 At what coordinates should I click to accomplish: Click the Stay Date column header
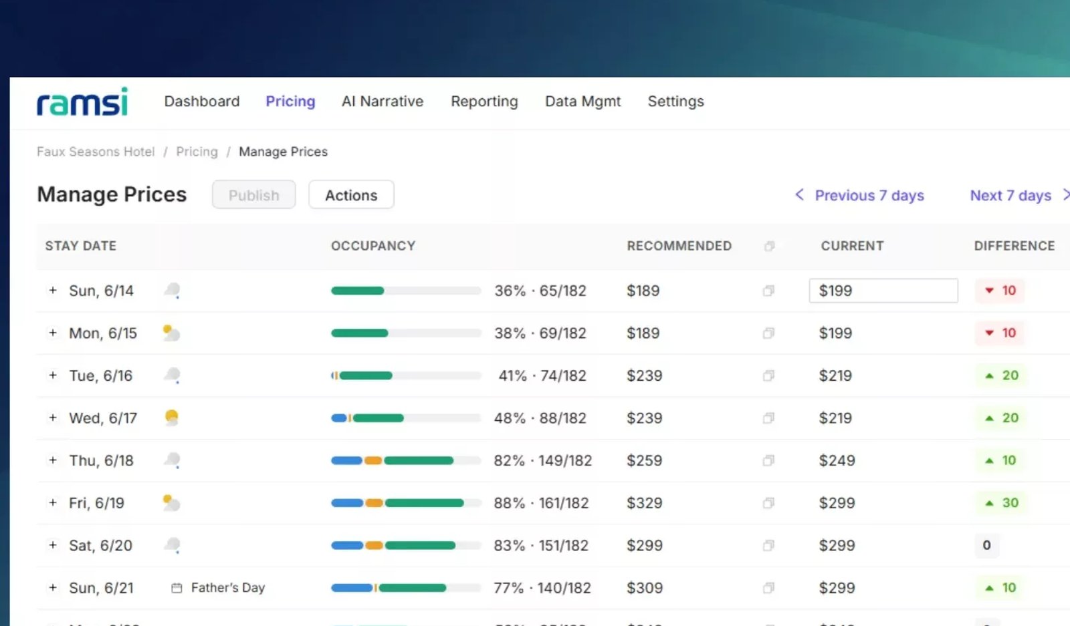click(x=81, y=246)
